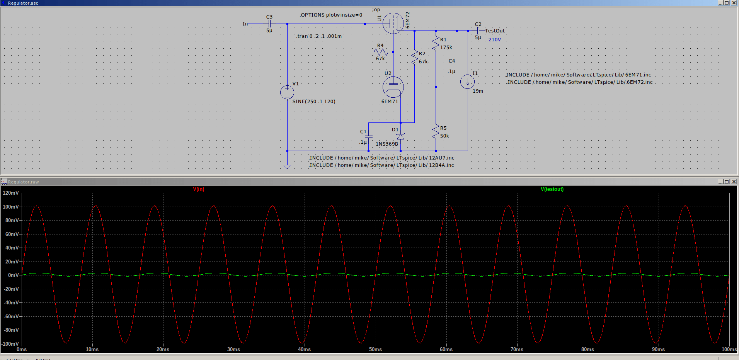Maximize the Regulator.asc schematic pane
Screen dimensions: 739x360
727,3
